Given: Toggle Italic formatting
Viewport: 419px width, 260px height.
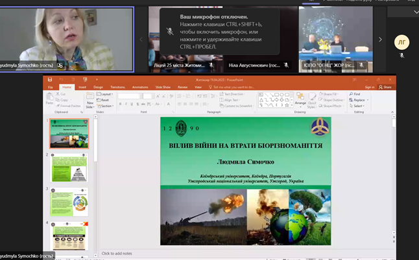Looking at the screenshot, I should (126, 104).
